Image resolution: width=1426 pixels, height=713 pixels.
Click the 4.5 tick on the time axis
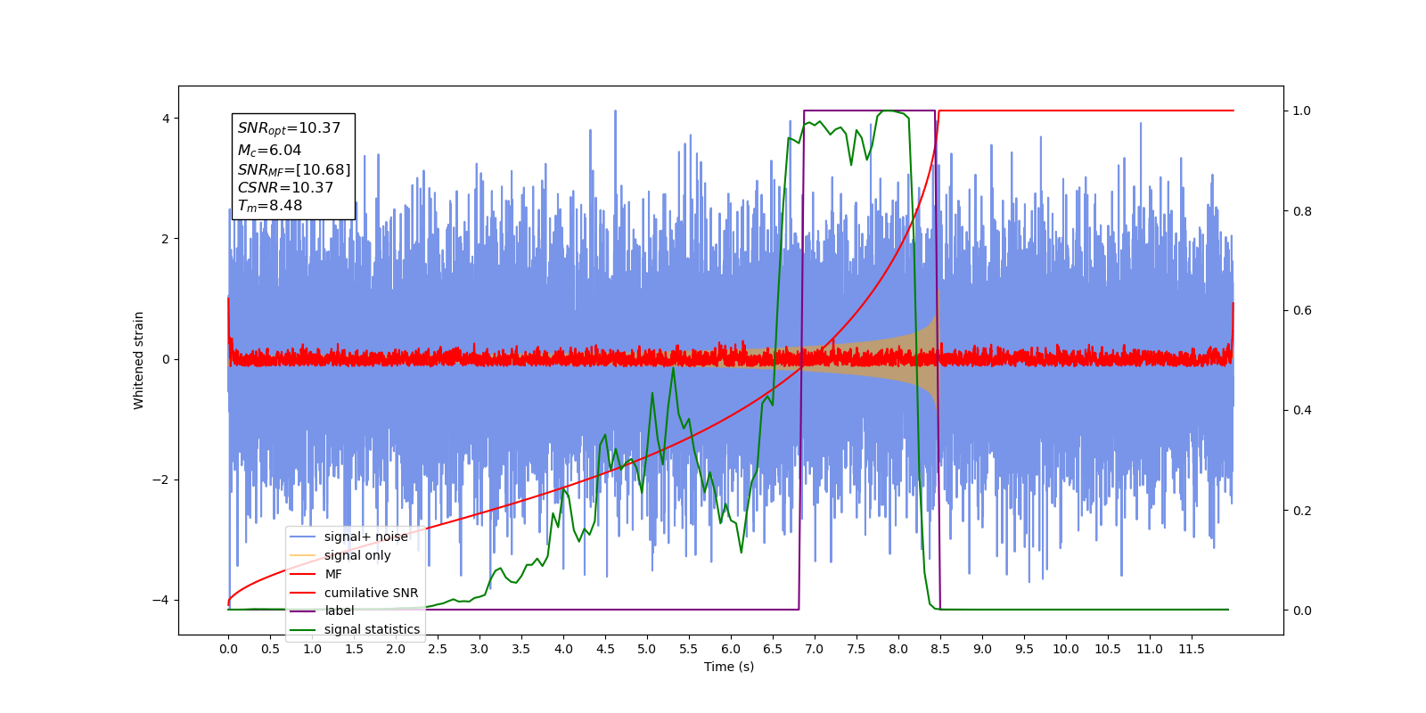605,649
